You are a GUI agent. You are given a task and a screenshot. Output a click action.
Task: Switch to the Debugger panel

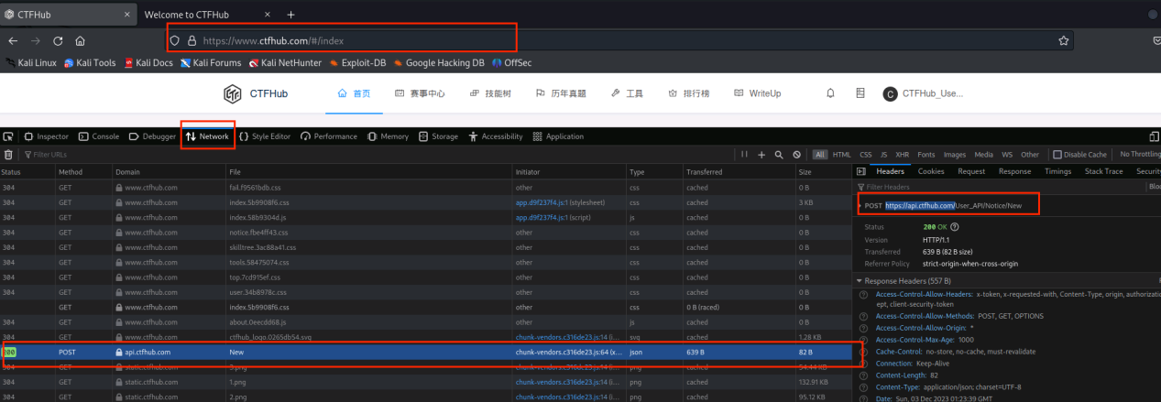tap(152, 136)
